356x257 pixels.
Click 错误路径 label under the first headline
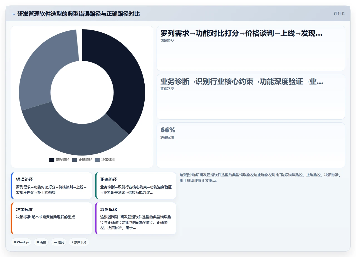click(167, 41)
